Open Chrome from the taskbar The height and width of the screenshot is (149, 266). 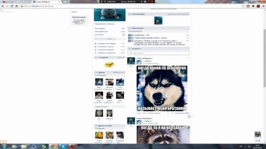coord(53,146)
